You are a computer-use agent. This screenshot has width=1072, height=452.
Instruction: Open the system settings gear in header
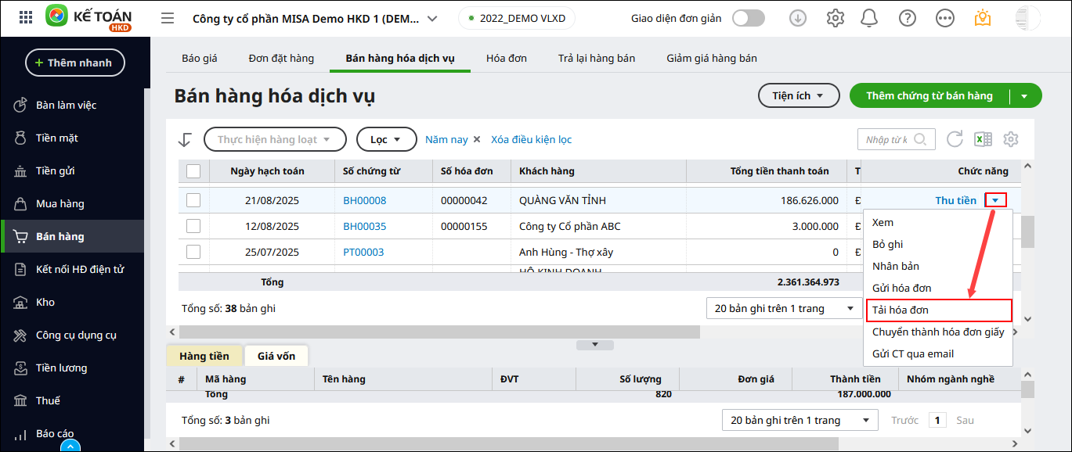click(836, 18)
